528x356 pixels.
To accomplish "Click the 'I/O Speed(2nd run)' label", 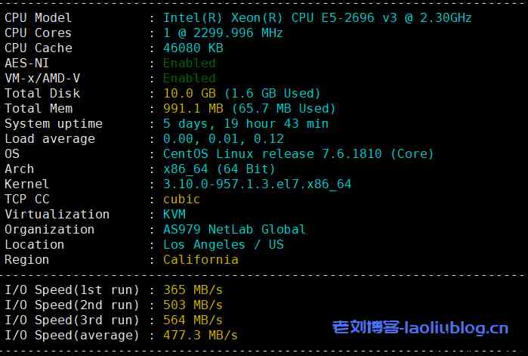I will point(72,305).
